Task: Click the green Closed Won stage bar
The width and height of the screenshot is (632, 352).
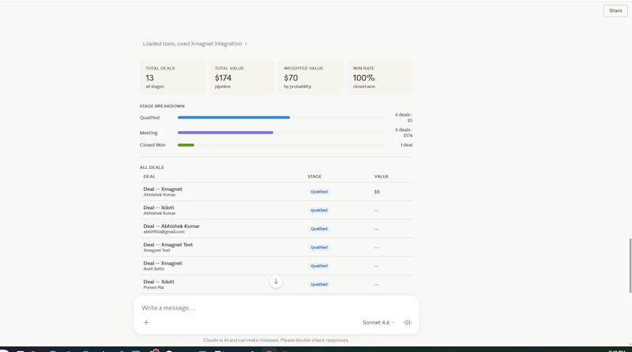Action: pyautogui.click(x=186, y=144)
